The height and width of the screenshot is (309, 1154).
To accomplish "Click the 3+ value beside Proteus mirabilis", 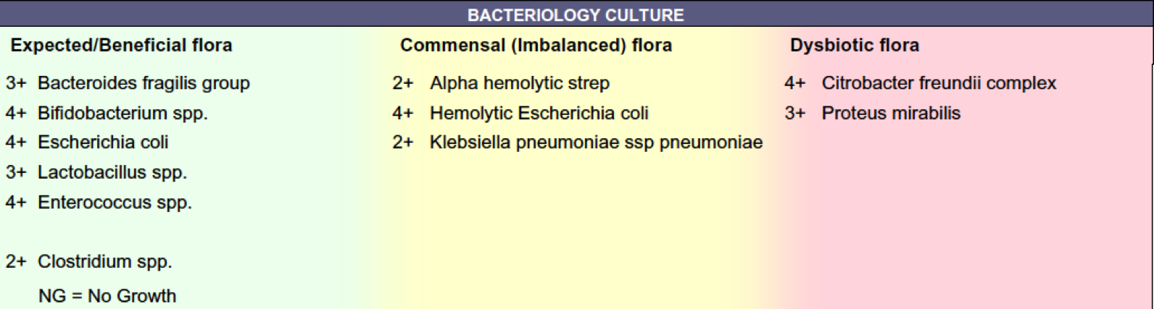I will pos(795,113).
